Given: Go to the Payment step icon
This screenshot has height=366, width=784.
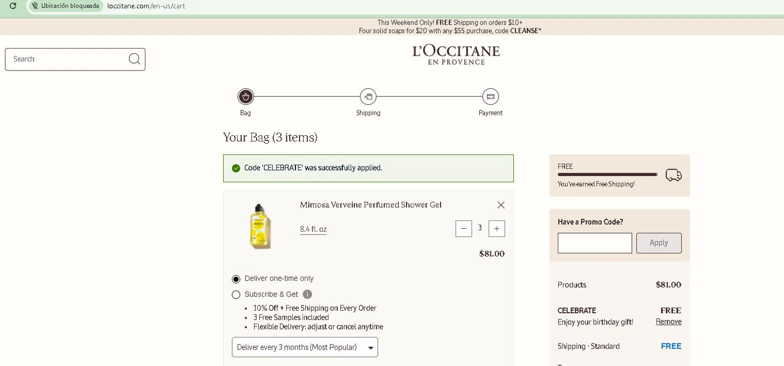Looking at the screenshot, I should click(490, 97).
